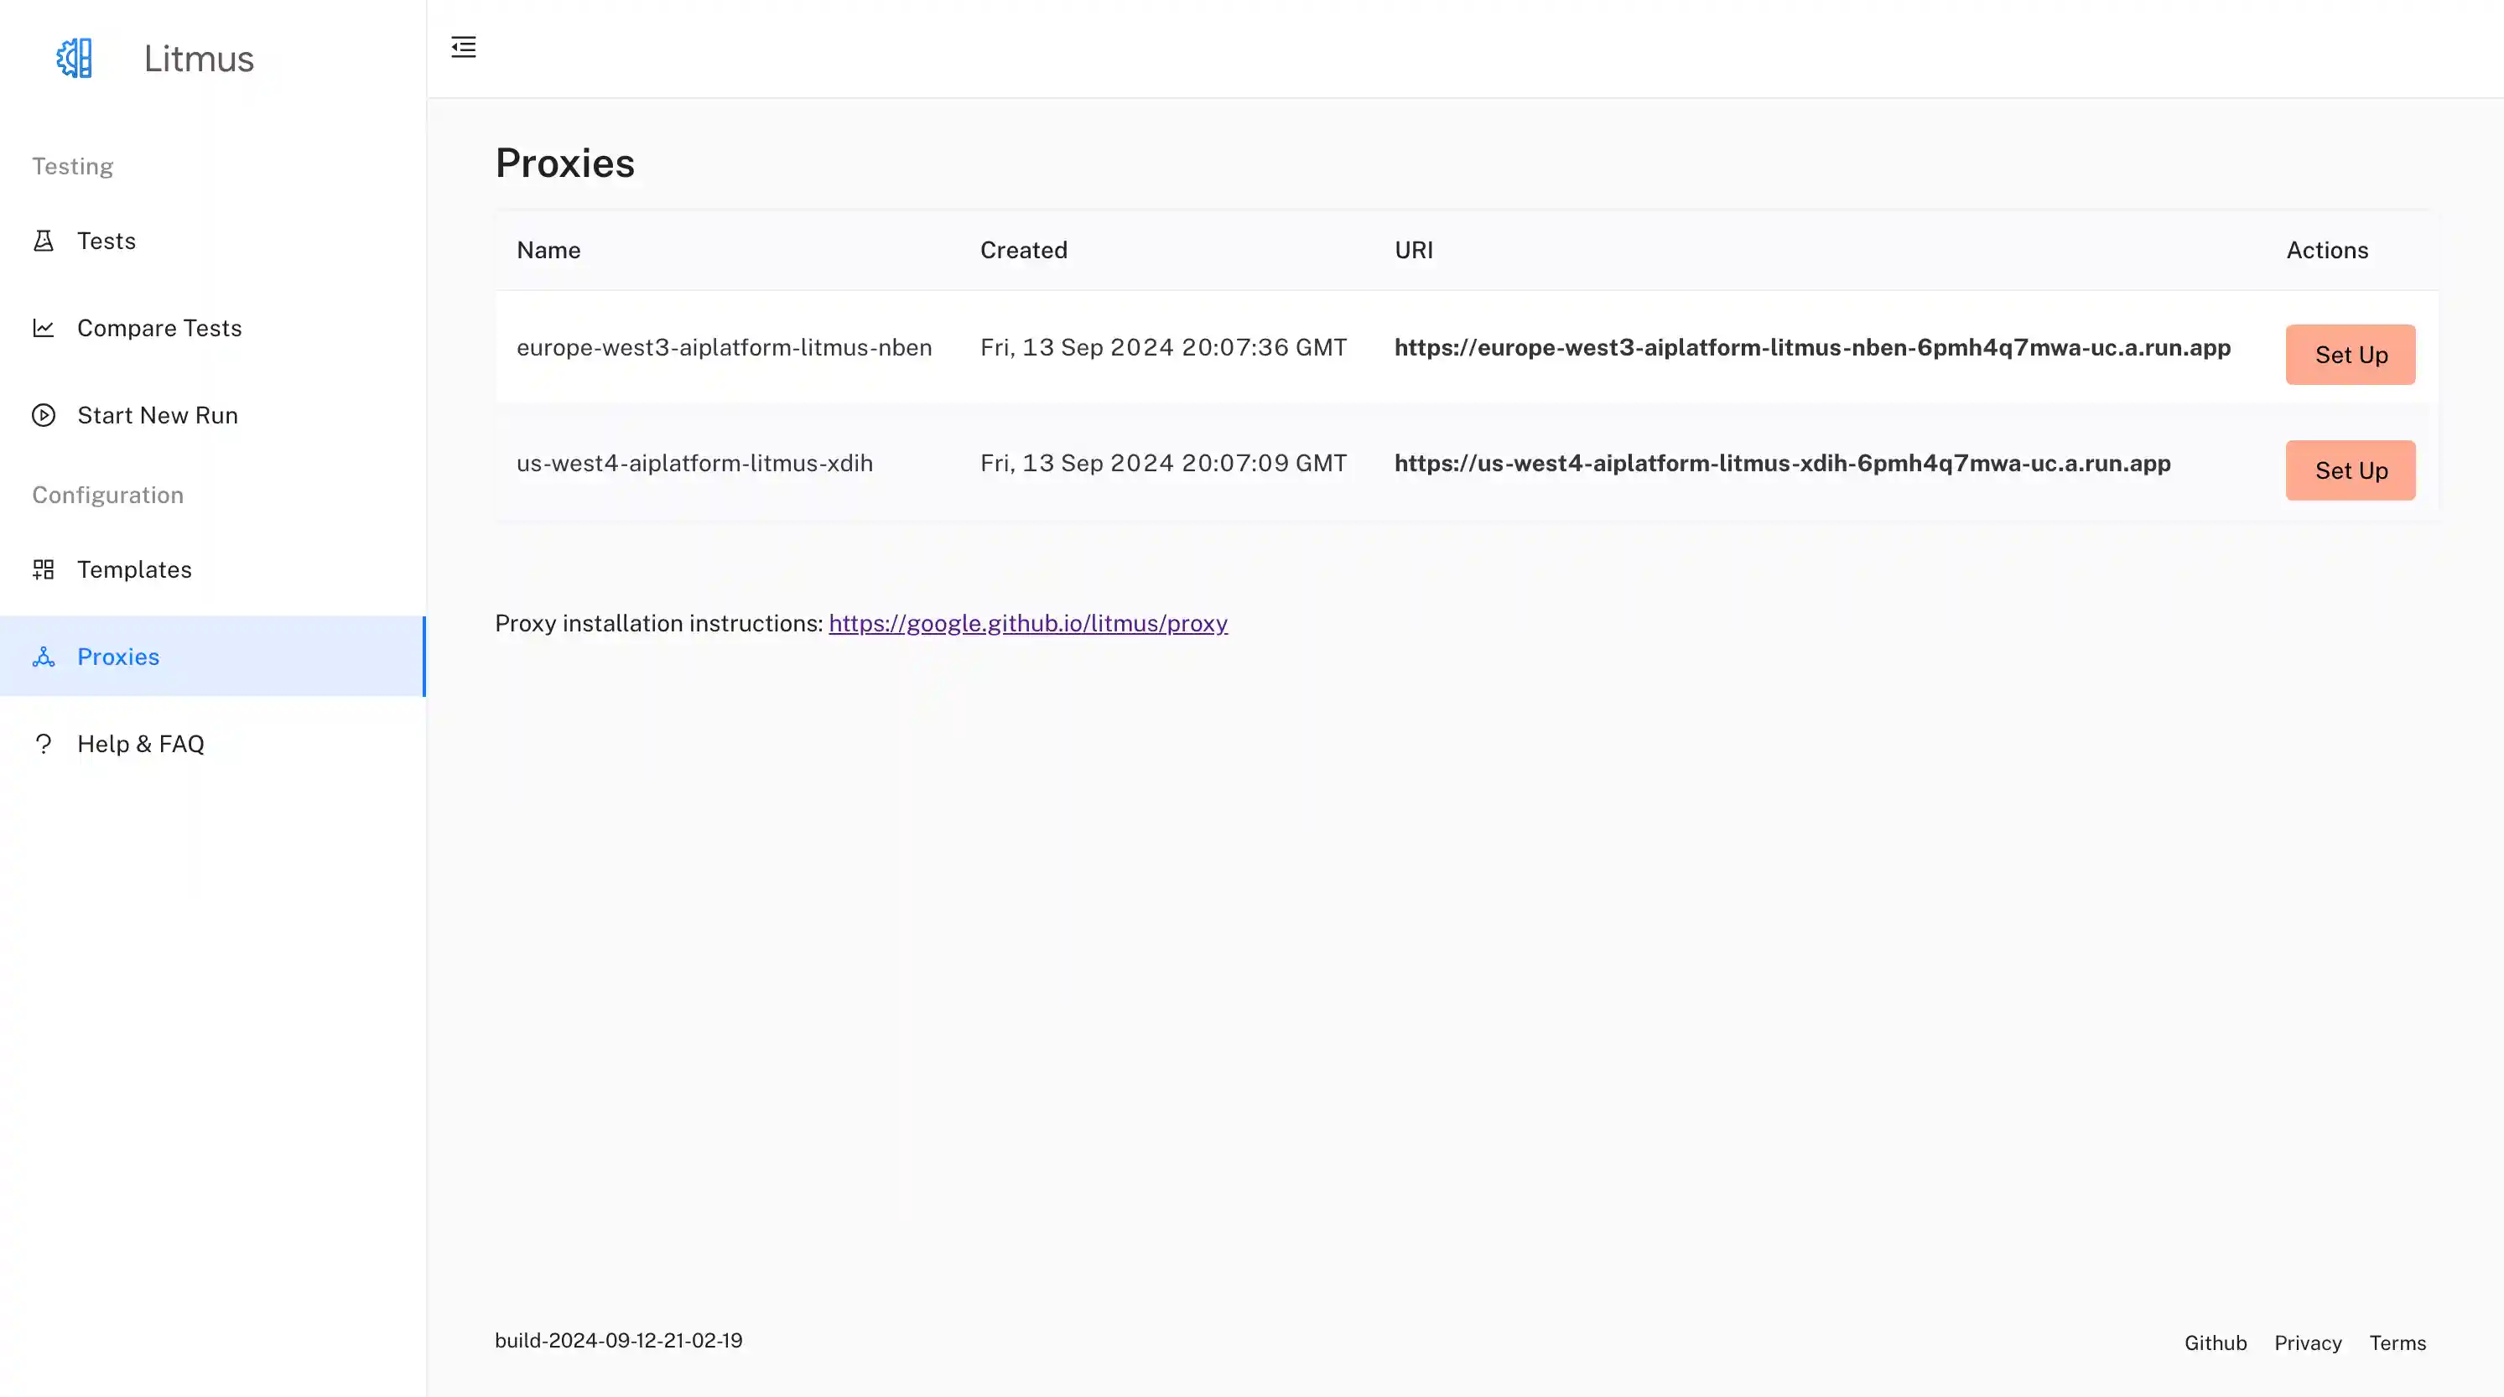
Task: Click the Start New Run play icon
Action: point(44,415)
